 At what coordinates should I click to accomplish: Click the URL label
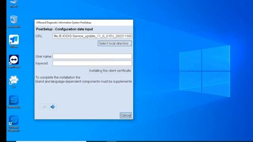(x=39, y=36)
